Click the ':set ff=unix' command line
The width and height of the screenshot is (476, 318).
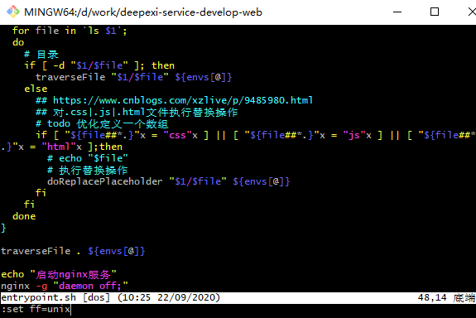pyautogui.click(x=36, y=310)
